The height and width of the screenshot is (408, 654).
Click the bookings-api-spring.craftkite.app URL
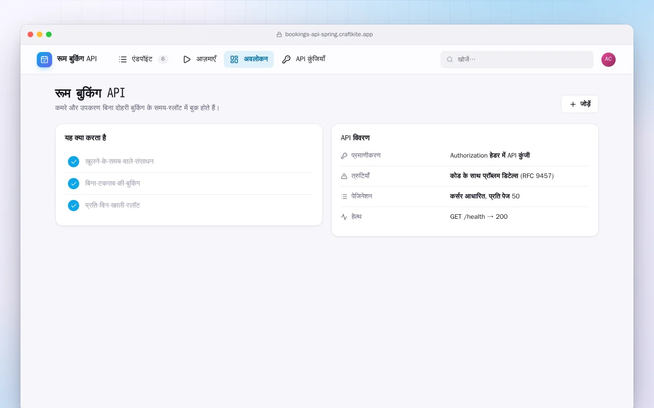point(329,35)
